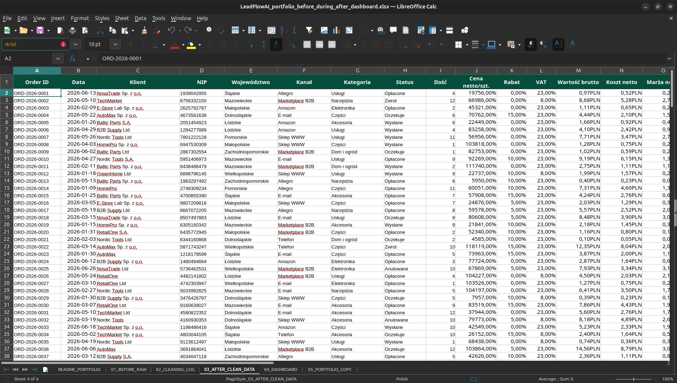
Task: Click the Insert Columns icon
Action: pyautogui.click(x=252, y=30)
